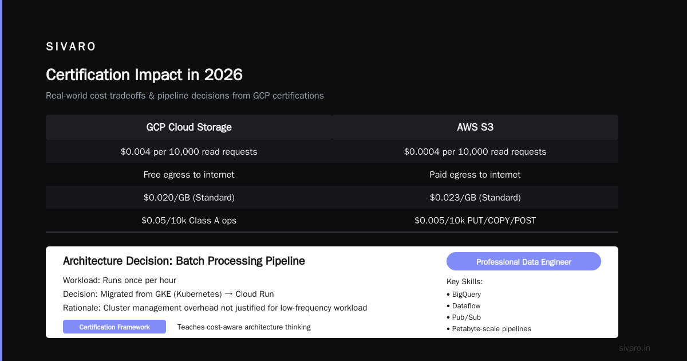Click the Pub/Sub skill bullet
The height and width of the screenshot is (361, 687).
point(463,317)
